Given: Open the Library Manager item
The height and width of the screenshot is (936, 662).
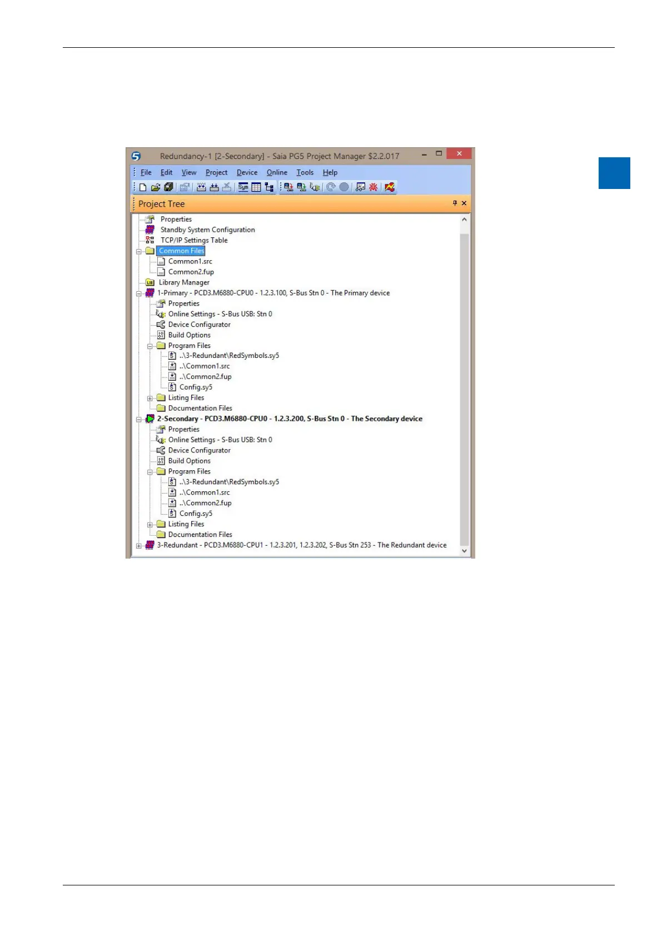Looking at the screenshot, I should [x=184, y=282].
